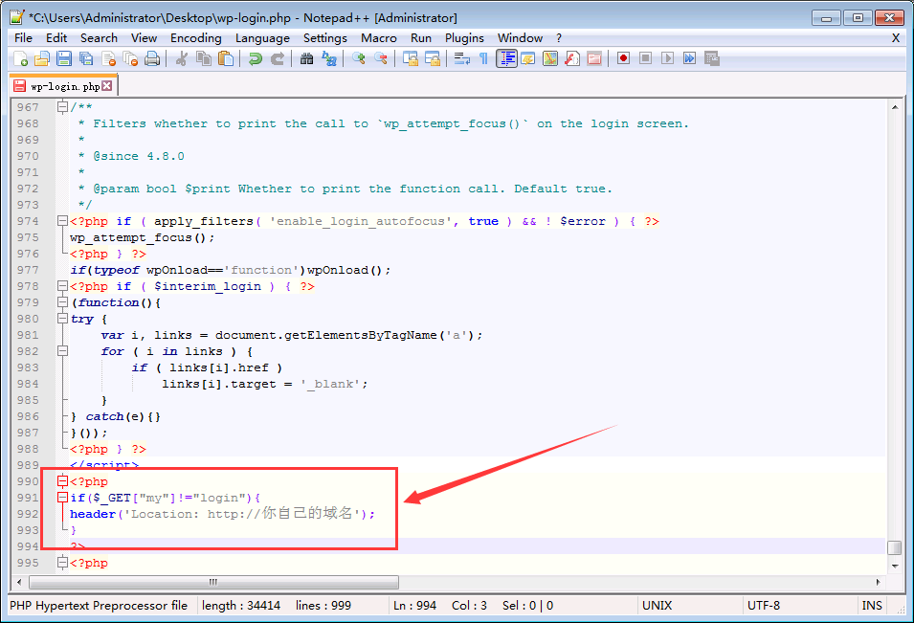Save the current recorded macro icon
Viewport: 914px width, 623px height.
pos(712,59)
